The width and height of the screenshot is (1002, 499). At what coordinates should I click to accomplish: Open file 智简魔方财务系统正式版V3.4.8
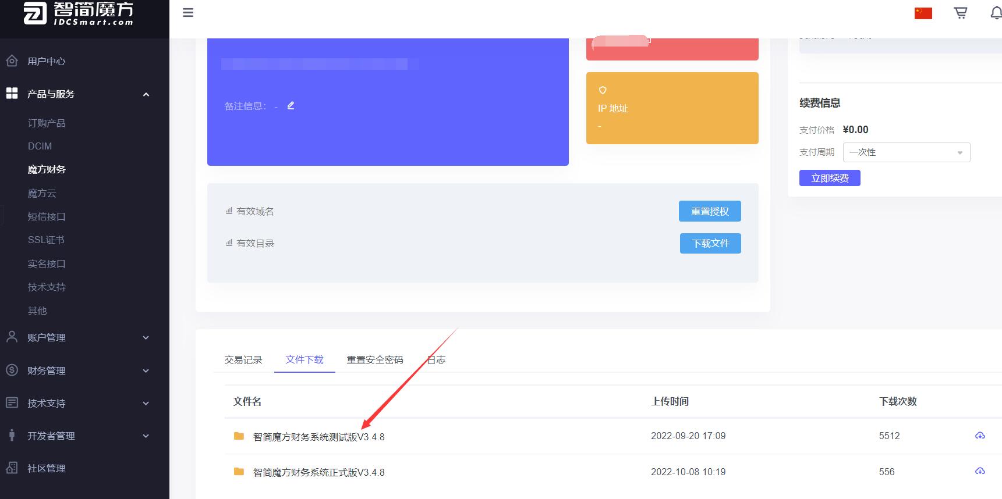click(318, 472)
